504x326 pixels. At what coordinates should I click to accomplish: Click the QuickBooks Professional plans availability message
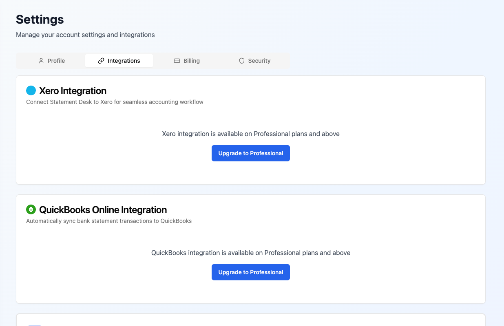pyautogui.click(x=251, y=253)
